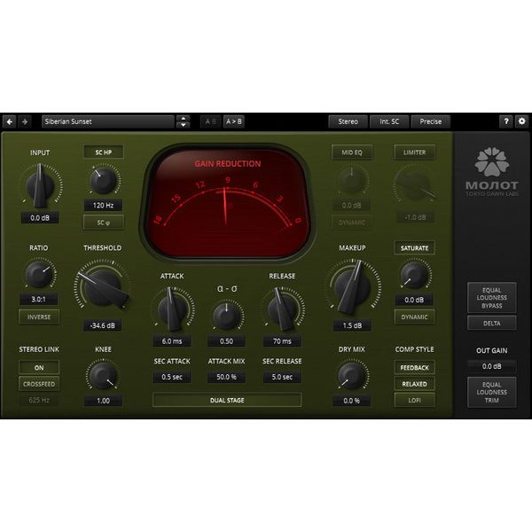Image resolution: width=532 pixels, height=532 pixels.
Task: Copy settings with the A > B button
Action: 234,121
